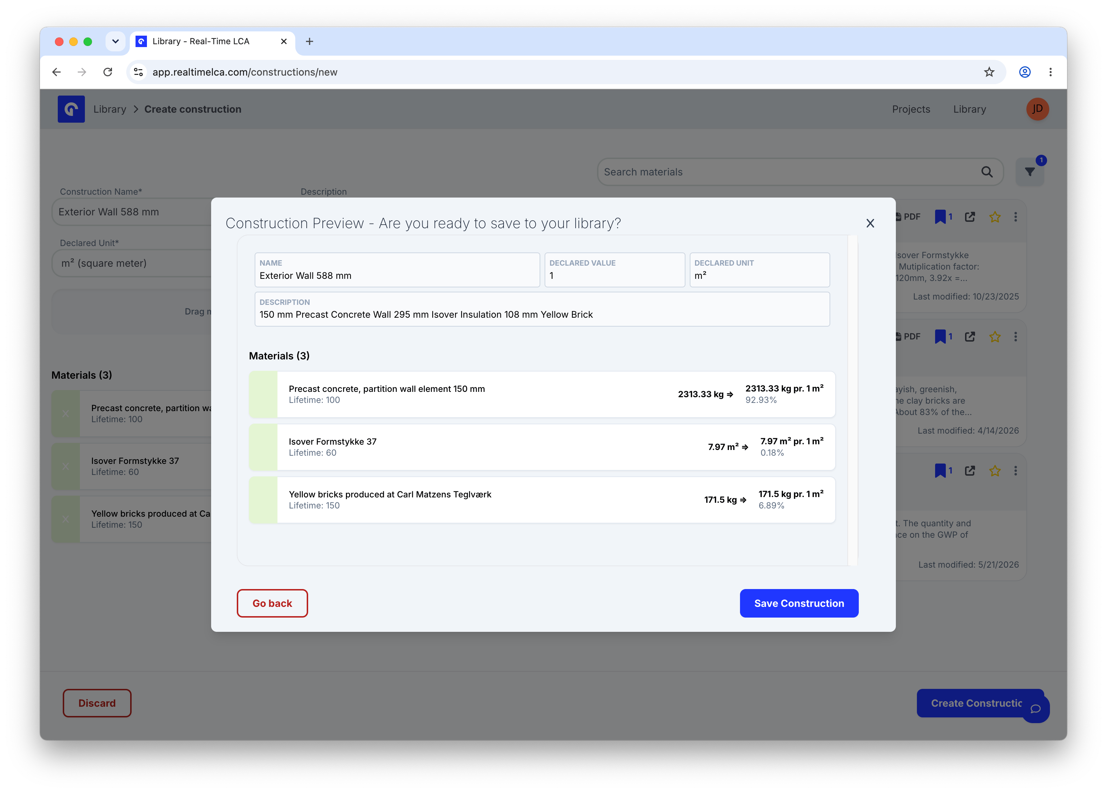
Task: Click bookmark icon on clay bricks card
Action: (940, 337)
